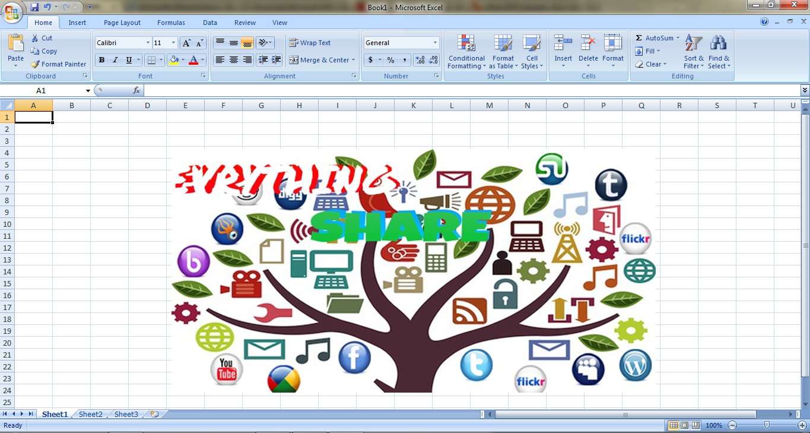Click the AutoSum button

pyautogui.click(x=657, y=38)
